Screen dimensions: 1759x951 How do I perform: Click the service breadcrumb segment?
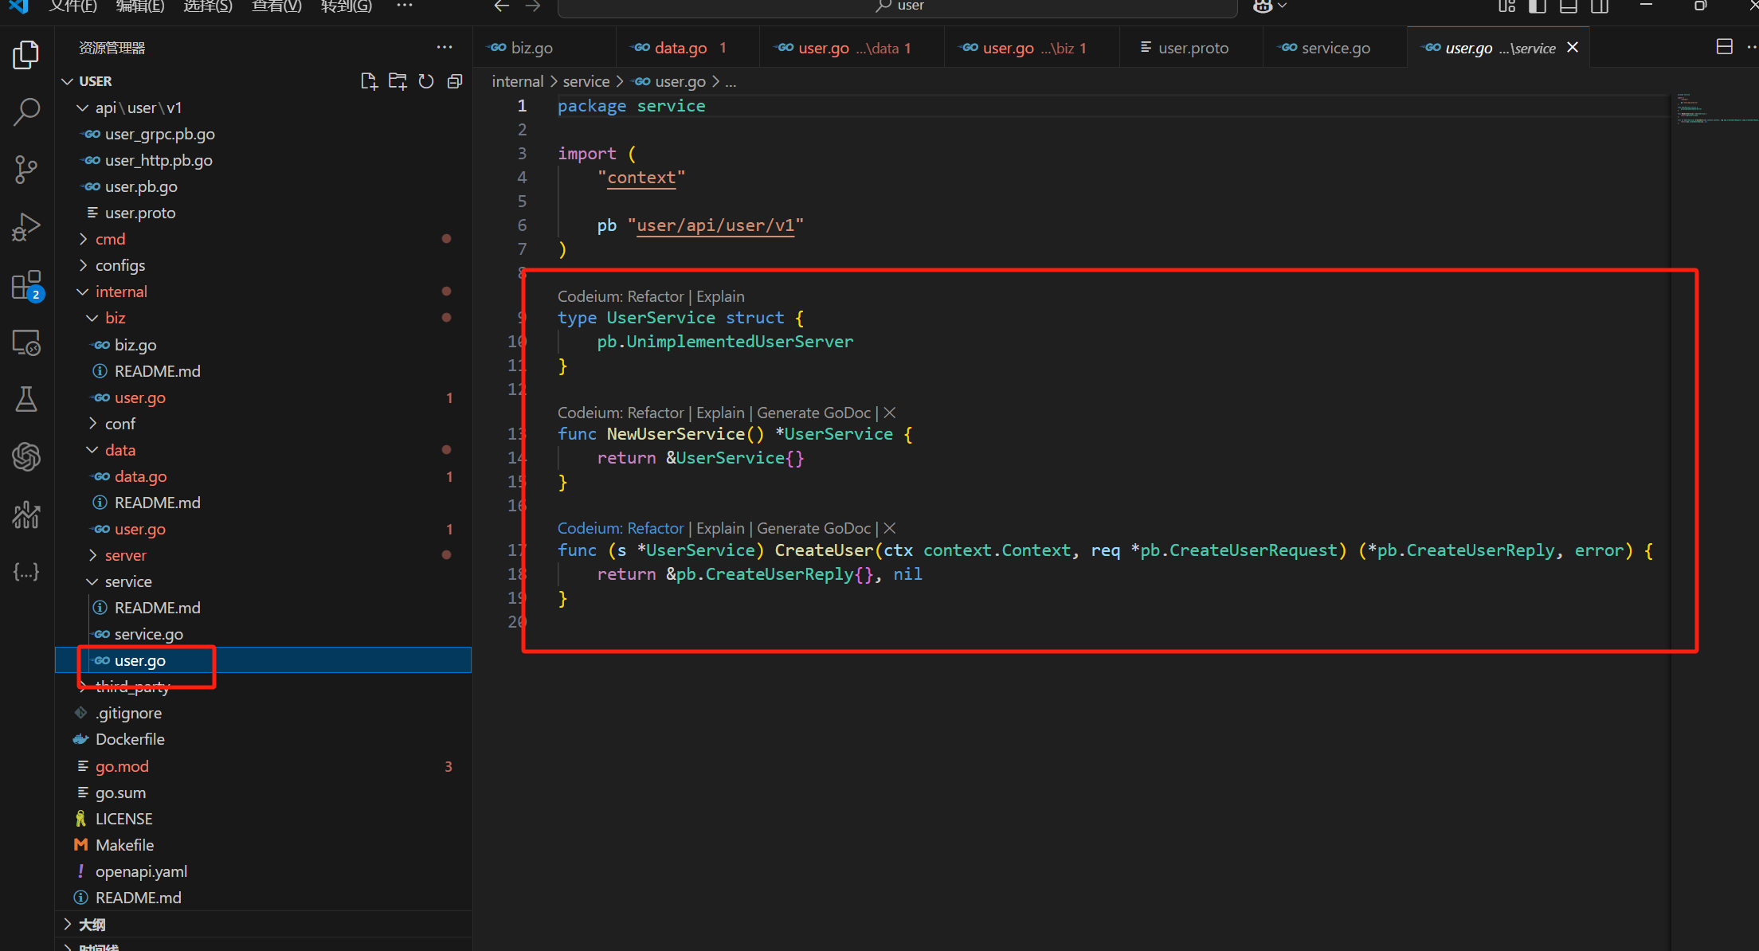(x=586, y=81)
